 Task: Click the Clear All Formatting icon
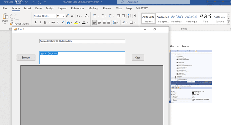(x=87, y=16)
